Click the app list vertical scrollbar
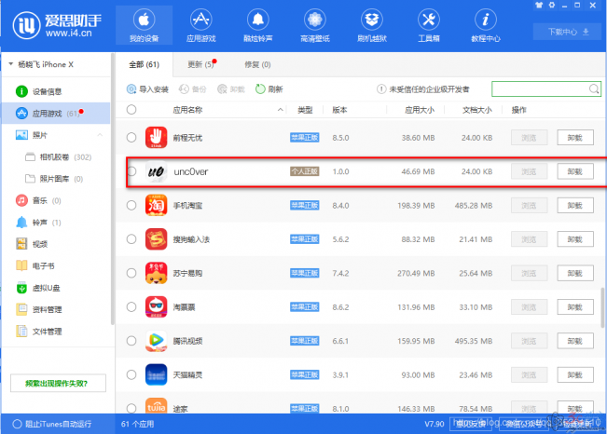Screen dimensions: 607x434 coord(602,307)
